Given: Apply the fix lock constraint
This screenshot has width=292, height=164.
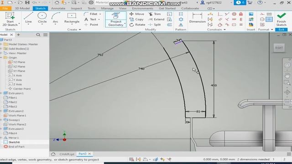Looking at the screenshot, I should coord(241,14).
